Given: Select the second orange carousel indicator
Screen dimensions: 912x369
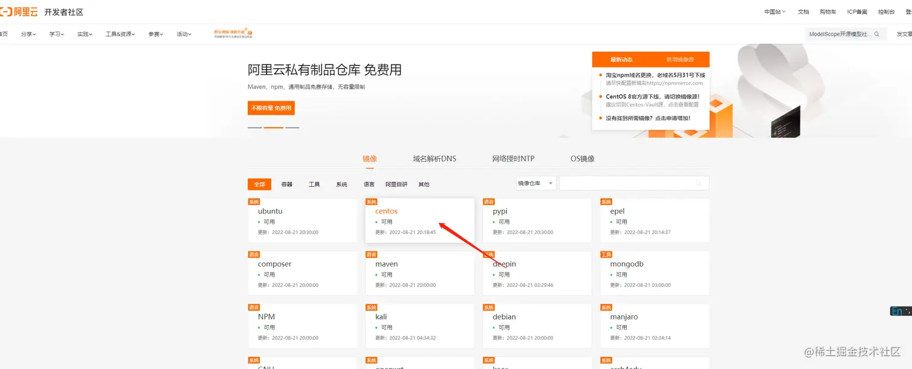Looking at the screenshot, I should point(273,128).
